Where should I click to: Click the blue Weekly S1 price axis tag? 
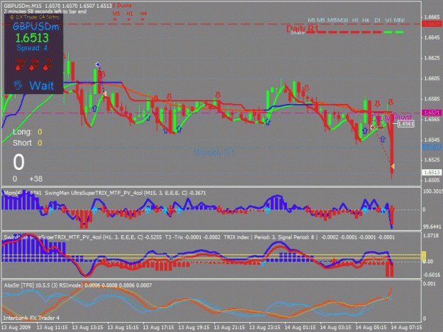click(x=432, y=147)
